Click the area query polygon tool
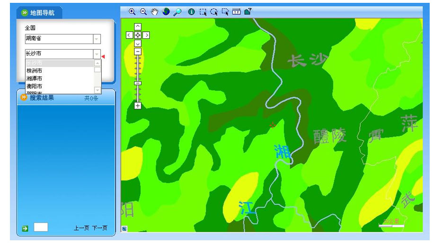Viewport: 433px width, 245px height. point(247,12)
